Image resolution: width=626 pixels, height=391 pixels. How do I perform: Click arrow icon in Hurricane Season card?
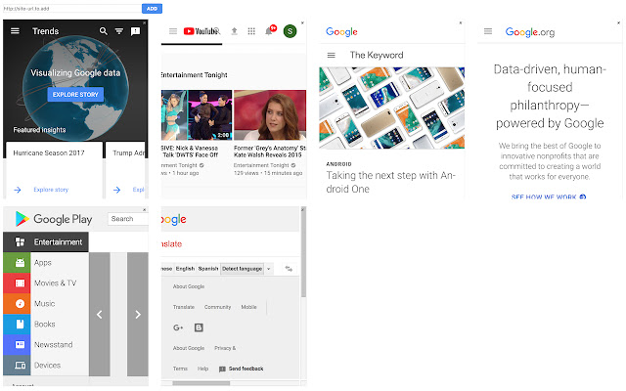(18, 190)
